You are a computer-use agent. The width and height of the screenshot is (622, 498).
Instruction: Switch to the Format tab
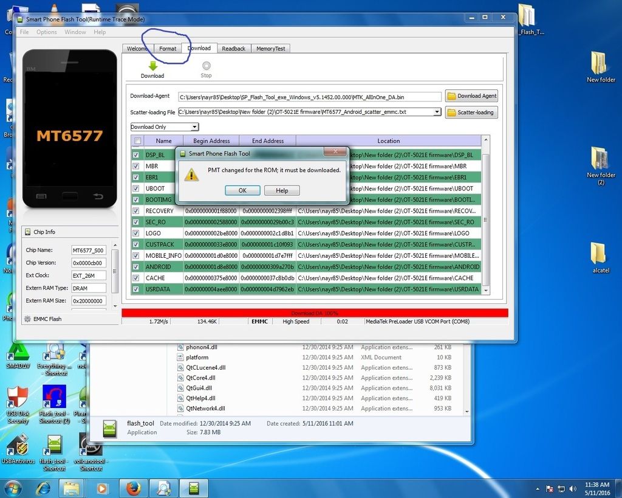(168, 49)
